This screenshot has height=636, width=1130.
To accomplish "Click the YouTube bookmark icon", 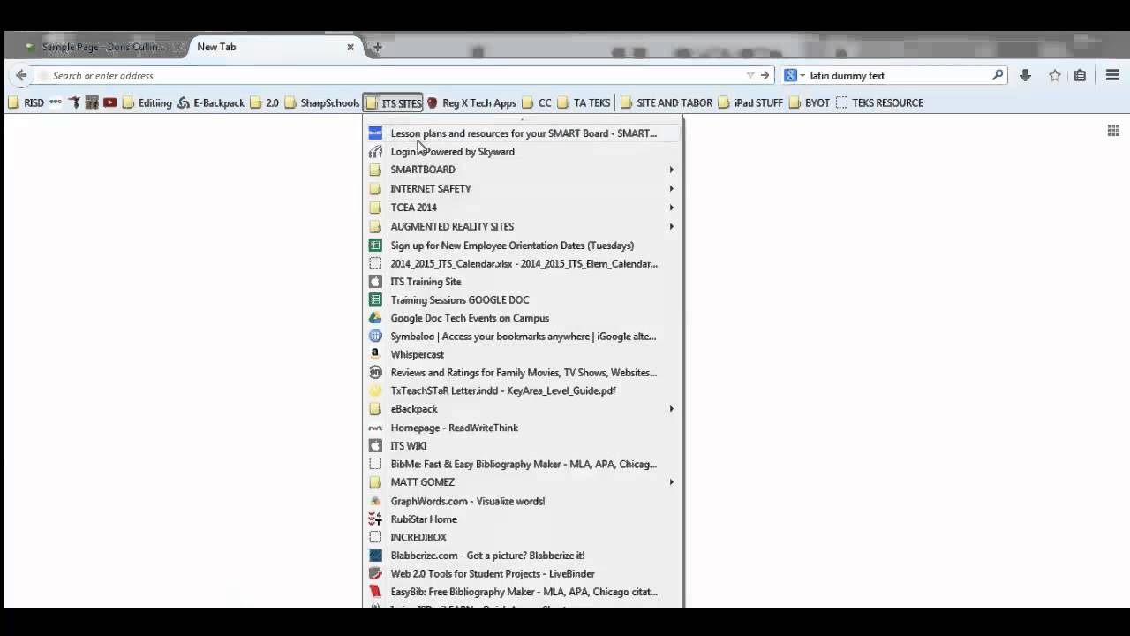I will (110, 102).
